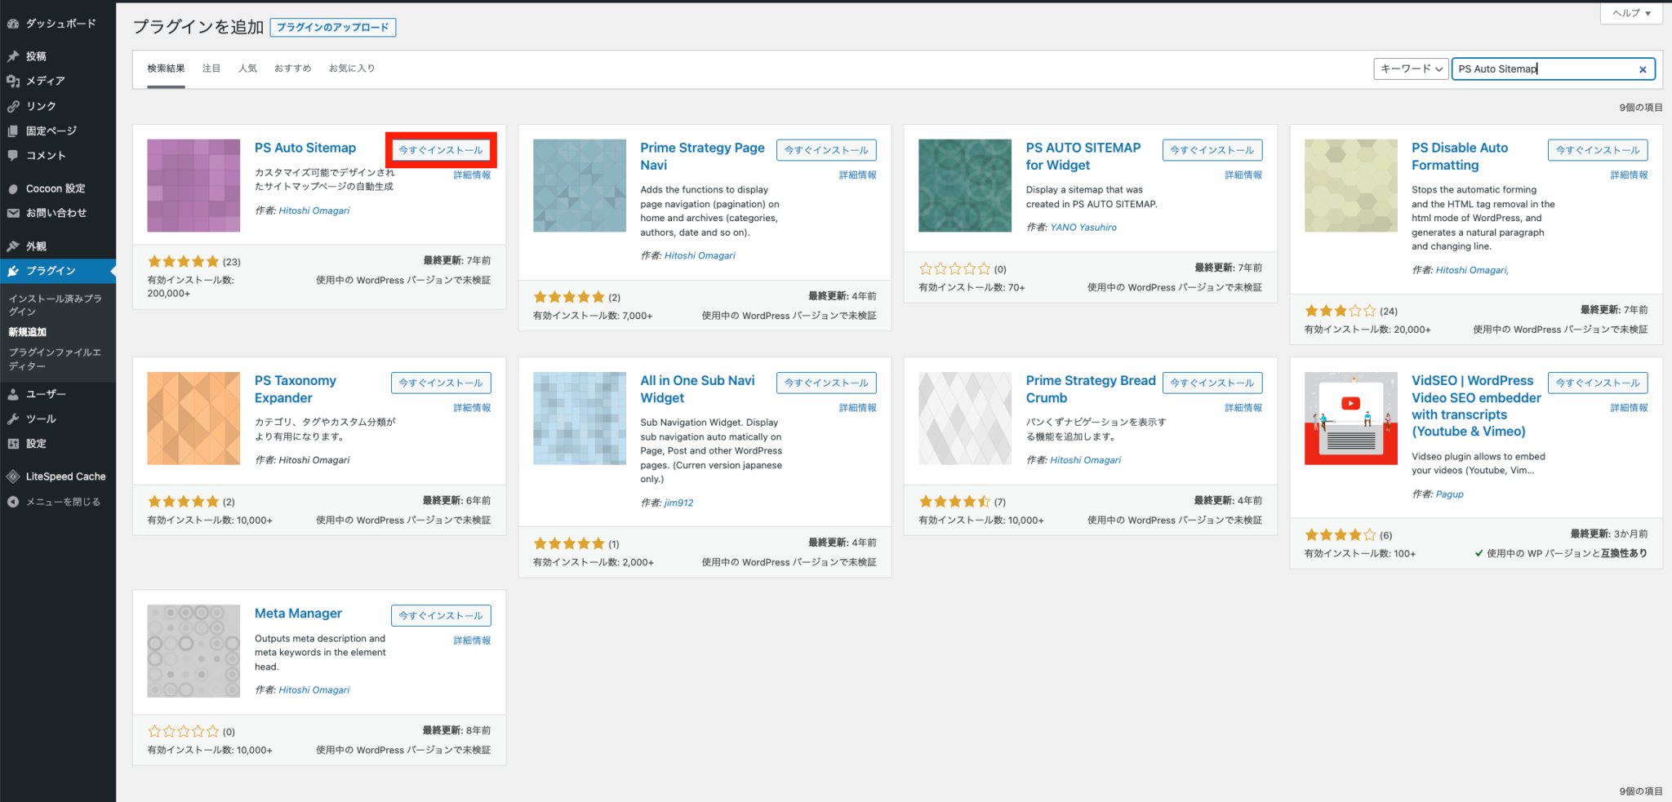Viewport: 1672px width, 802px height.
Task: Click the chain link icon in sidebar
Action: click(x=13, y=106)
